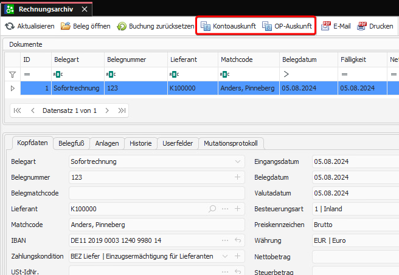Click the search magnifier in Lieferant field
The height and width of the screenshot is (275, 399).
212,209
